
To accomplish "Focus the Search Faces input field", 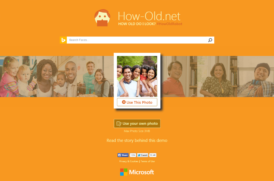I will click(x=137, y=40).
